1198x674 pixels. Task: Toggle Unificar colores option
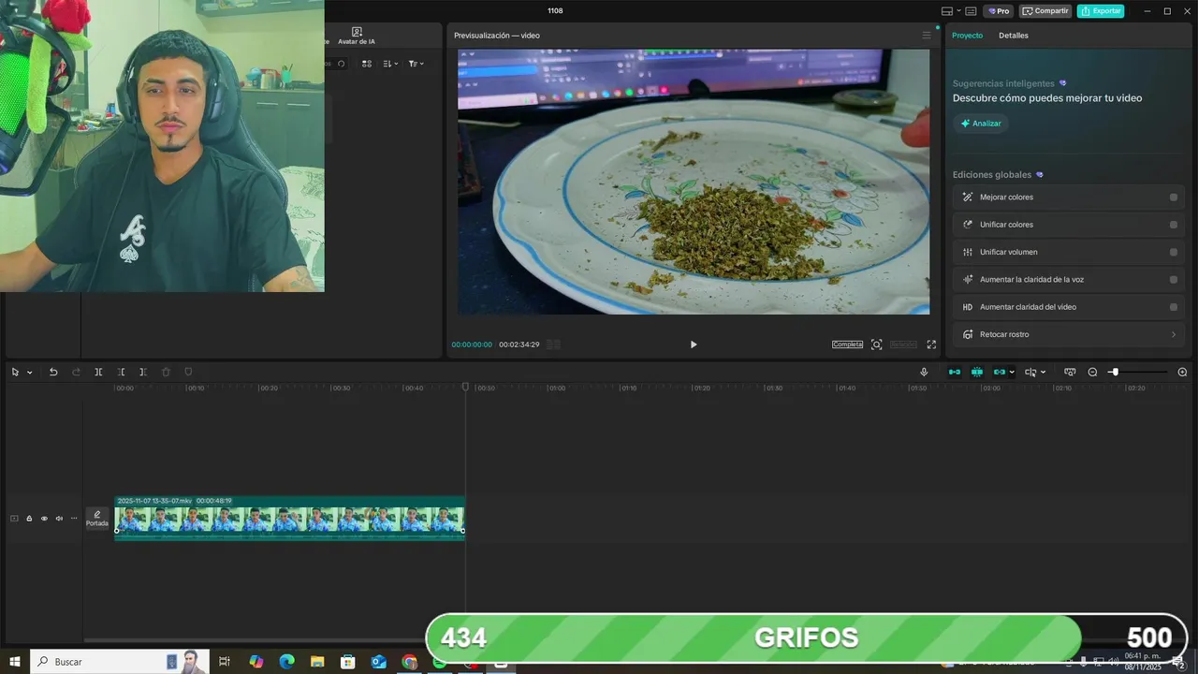[1174, 225]
